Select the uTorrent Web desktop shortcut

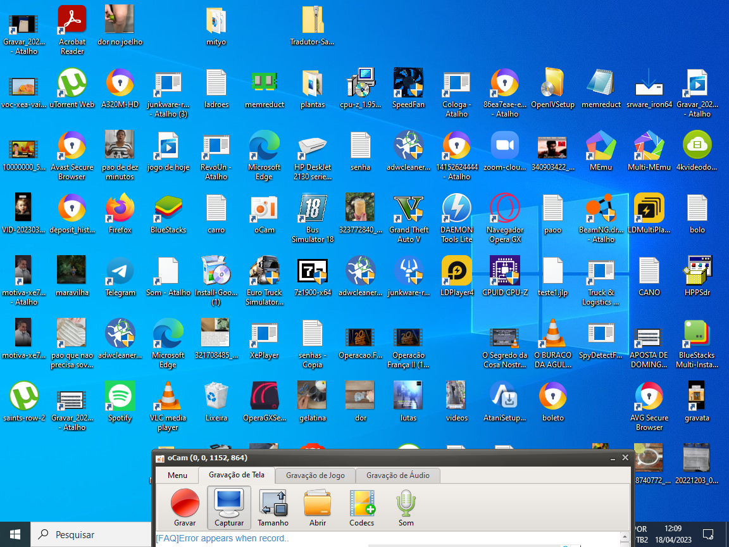(x=72, y=89)
